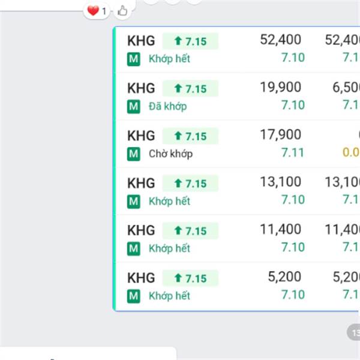Image resolution: width=360 pixels, height=360 pixels.
Task: Click the up-arrow 7.15 badge in first row
Action: point(190,41)
